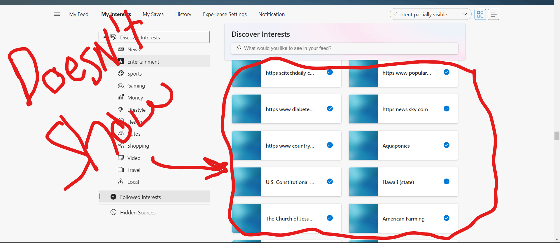Viewport: 560px width, 243px height.
Task: Unfollow the https www diabete interest
Action: [330, 109]
